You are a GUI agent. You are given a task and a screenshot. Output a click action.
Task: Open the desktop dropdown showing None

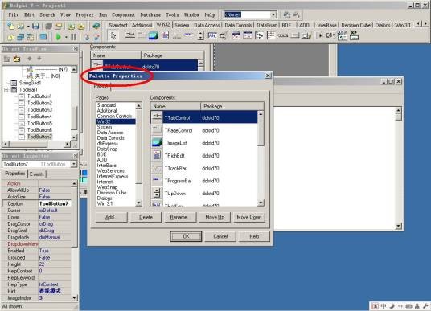coord(273,14)
